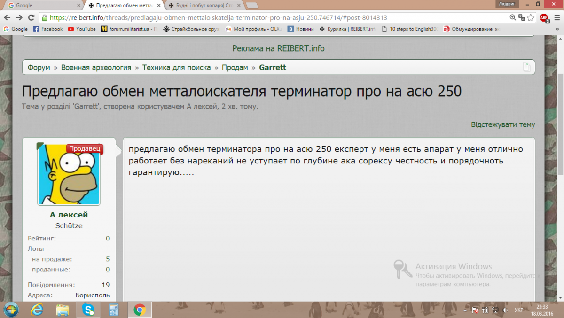Launch Internet Explorer from the taskbar
Image resolution: width=564 pixels, height=318 pixels.
coord(37,310)
